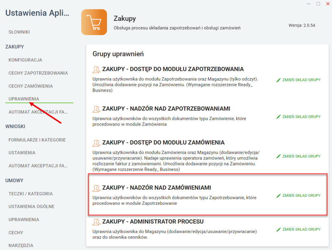Go to Cechy zapotrzebowania settings
This screenshot has width=332, height=250.
click(x=38, y=73)
